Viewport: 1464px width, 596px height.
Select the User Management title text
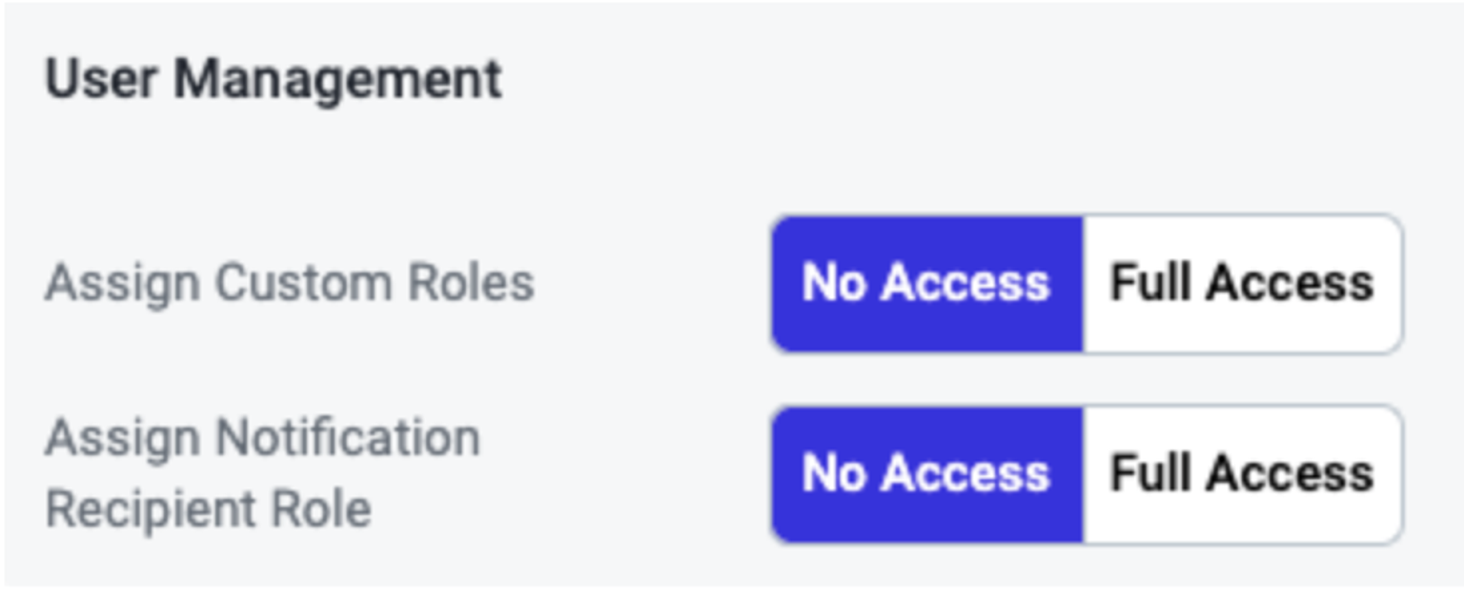click(x=274, y=79)
